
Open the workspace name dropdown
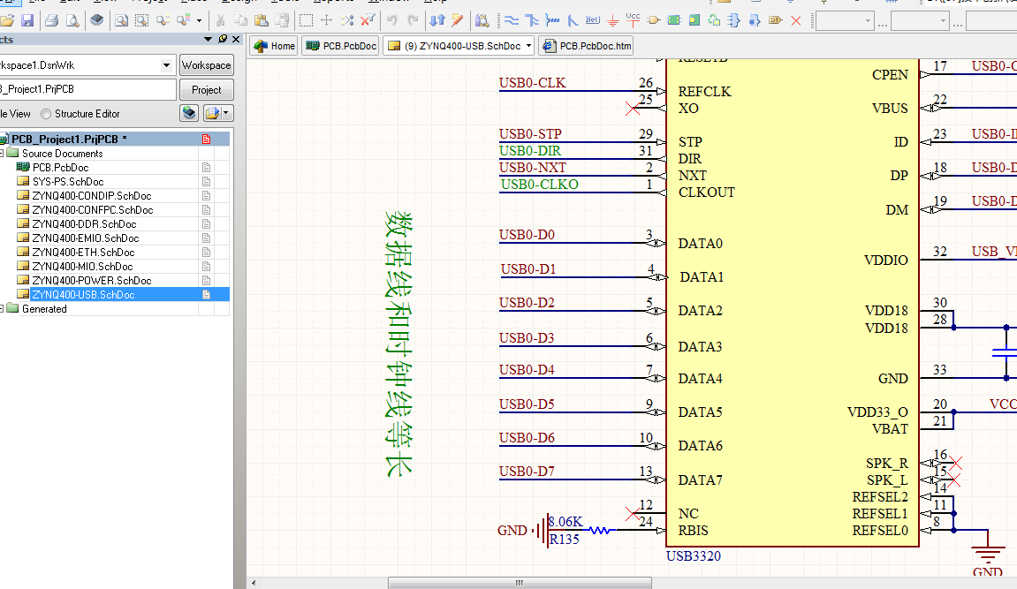pos(167,65)
